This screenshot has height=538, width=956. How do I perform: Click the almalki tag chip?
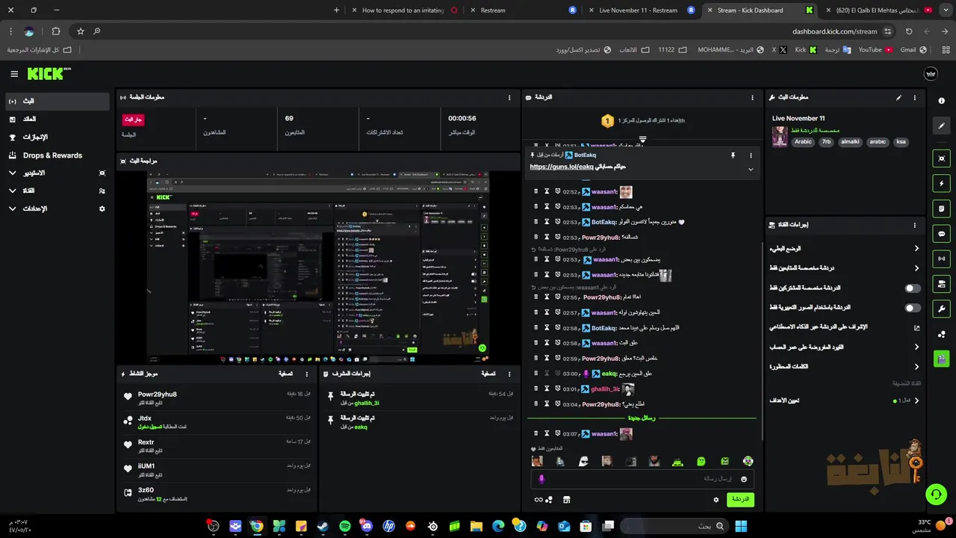[850, 142]
